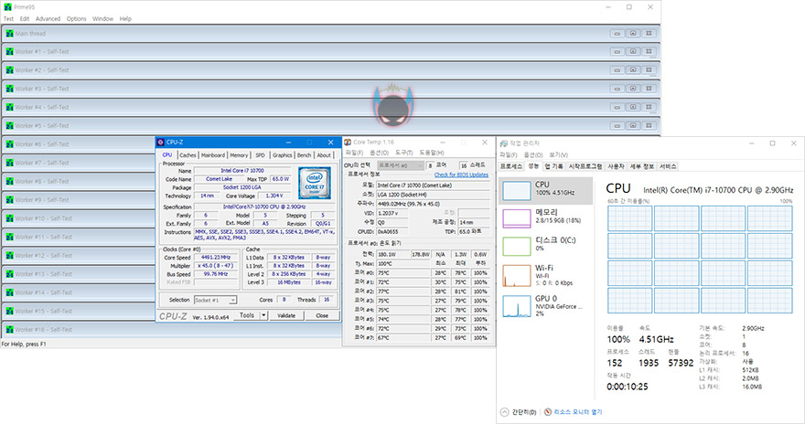Screen dimensions: 805x424
Task: Open the Help menu in Prime95
Action: tap(125, 19)
